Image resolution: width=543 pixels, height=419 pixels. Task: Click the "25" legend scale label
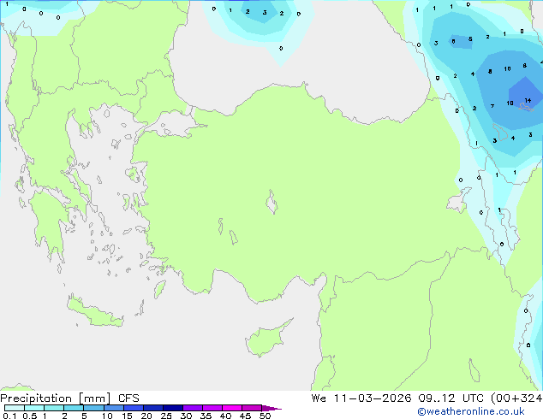[166, 416]
